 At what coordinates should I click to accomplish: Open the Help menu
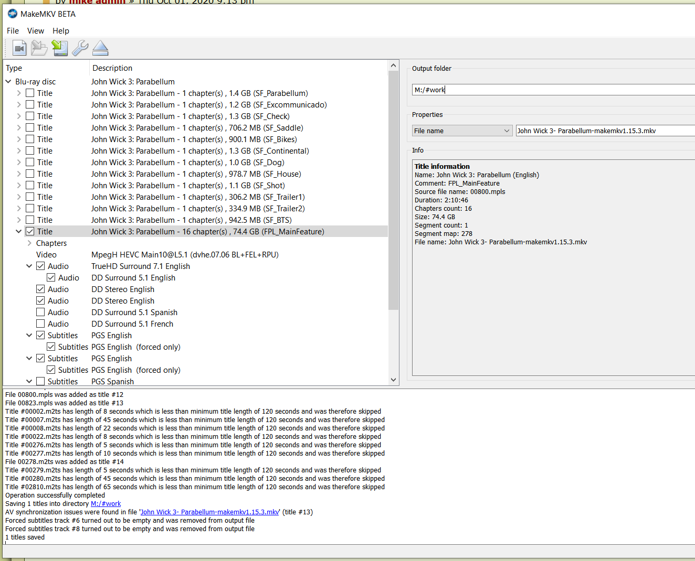tap(61, 31)
